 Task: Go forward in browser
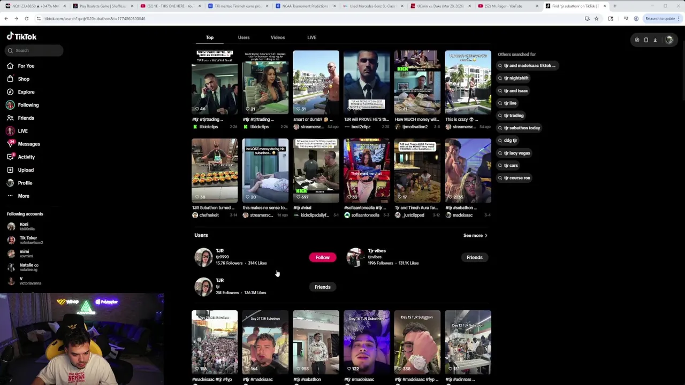16,19
